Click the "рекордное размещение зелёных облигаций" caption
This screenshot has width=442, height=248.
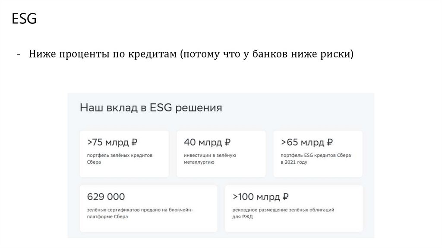[x=283, y=210]
